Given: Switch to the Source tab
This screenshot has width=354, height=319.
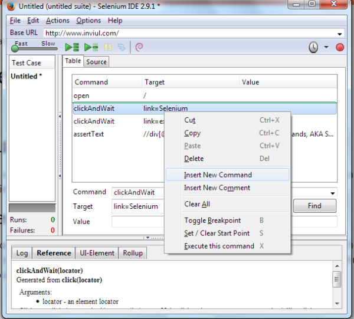Looking at the screenshot, I should [96, 62].
